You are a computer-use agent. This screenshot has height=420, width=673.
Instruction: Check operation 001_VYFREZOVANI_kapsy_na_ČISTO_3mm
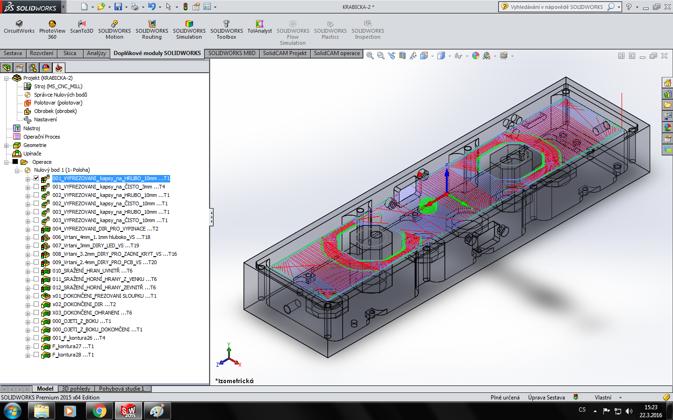(36, 187)
